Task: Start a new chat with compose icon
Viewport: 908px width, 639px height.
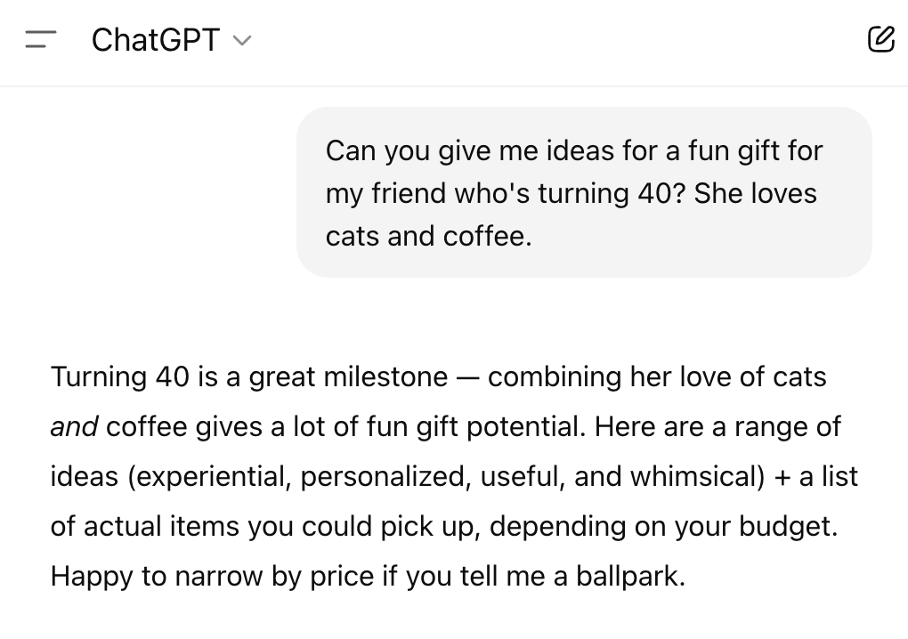Action: (880, 39)
